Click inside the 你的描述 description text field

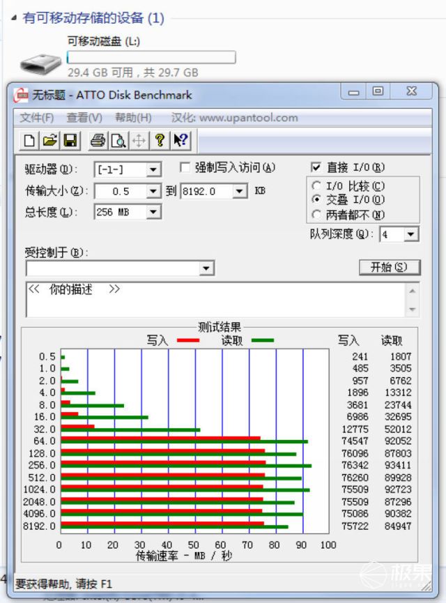tap(215, 300)
